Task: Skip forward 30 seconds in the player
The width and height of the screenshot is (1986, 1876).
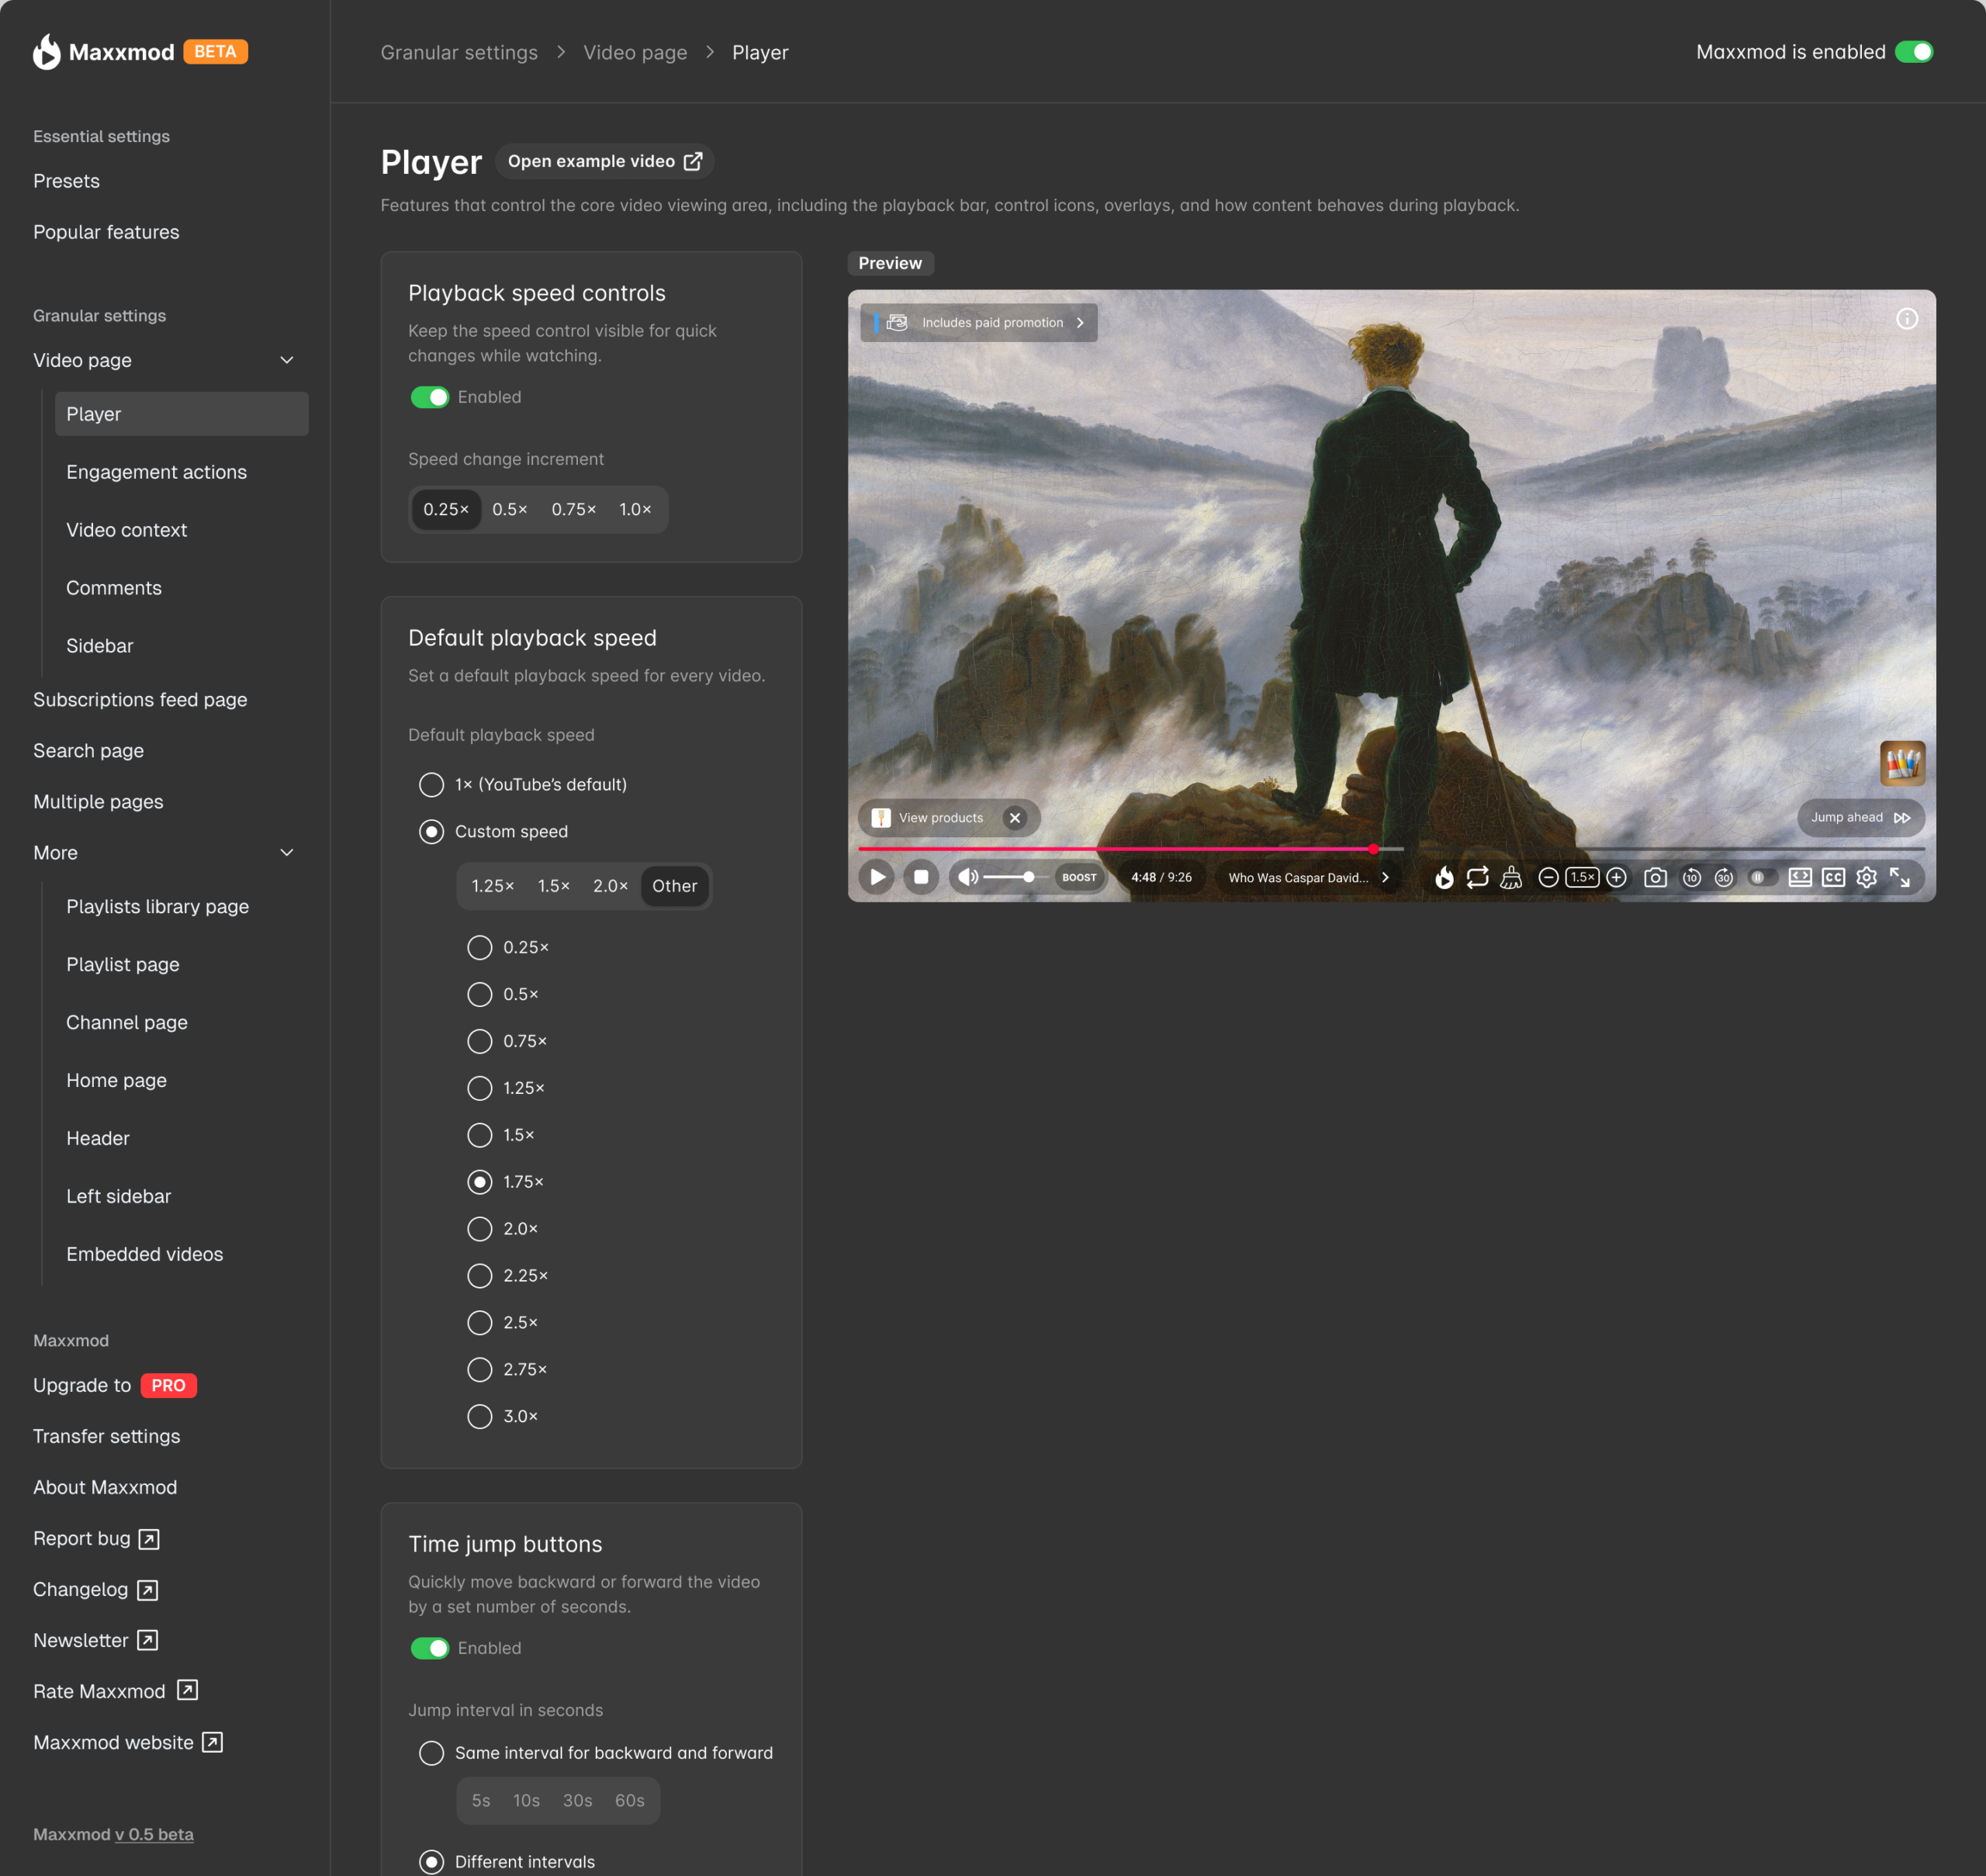Action: click(x=1725, y=877)
